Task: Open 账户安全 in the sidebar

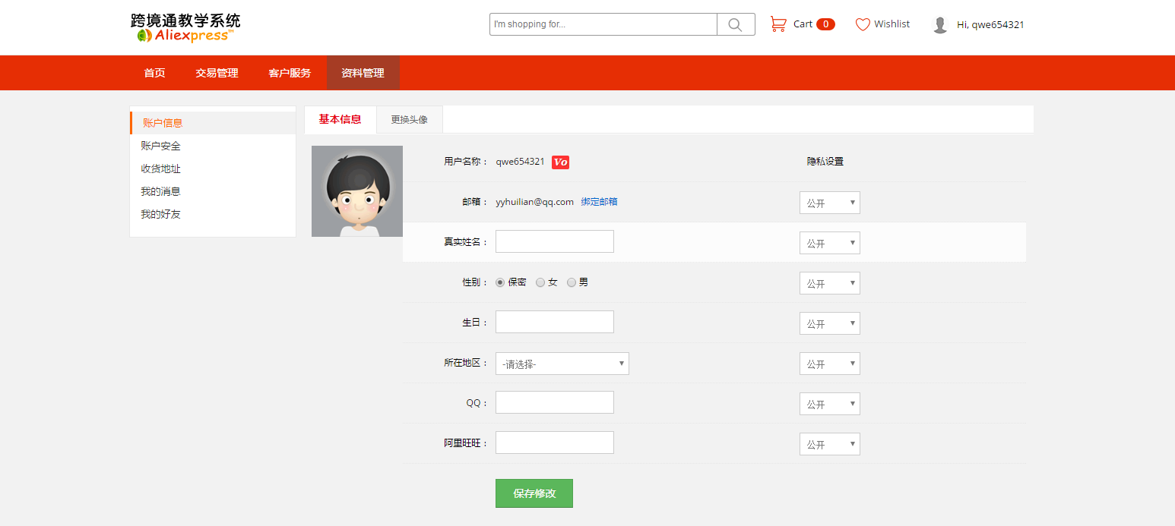Action: tap(160, 146)
